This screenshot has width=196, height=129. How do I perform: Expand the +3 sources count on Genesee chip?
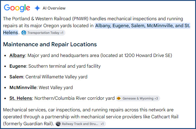click(x=156, y=98)
